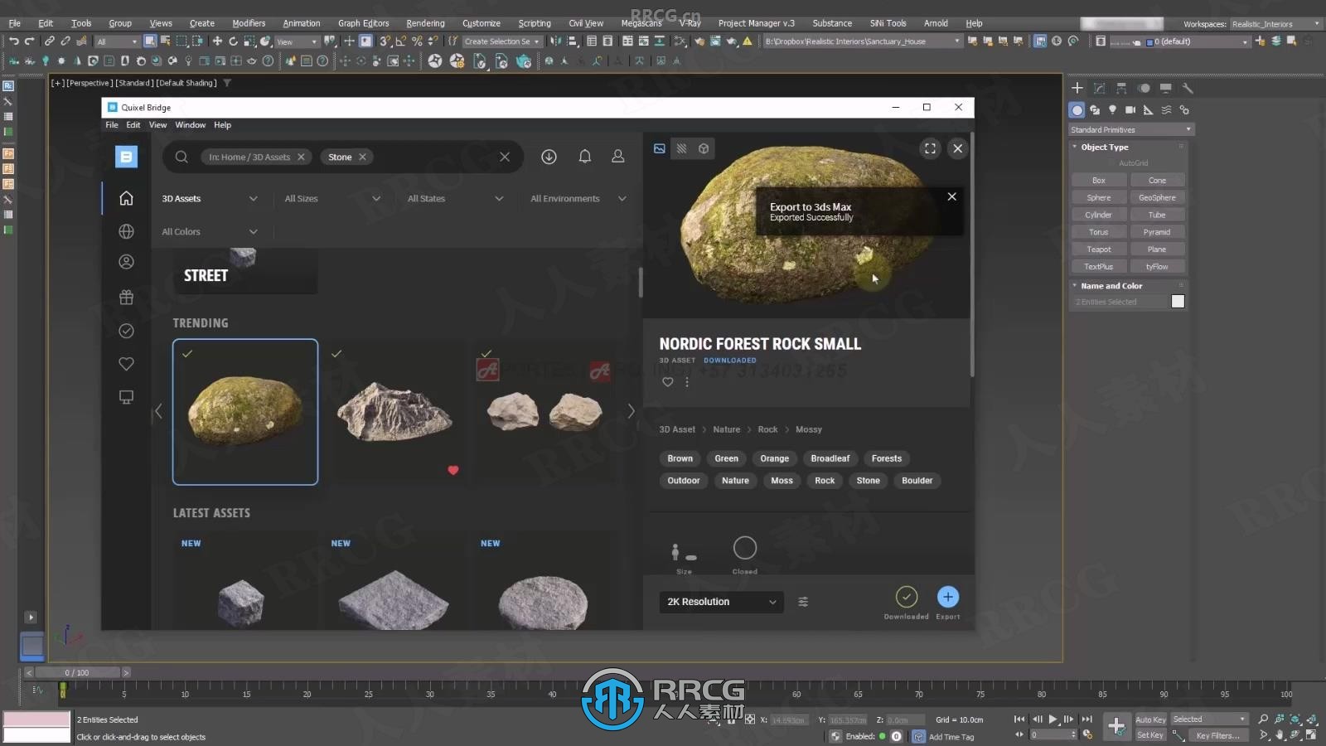Click the Moss tag button
This screenshot has width=1326, height=746.
click(782, 481)
